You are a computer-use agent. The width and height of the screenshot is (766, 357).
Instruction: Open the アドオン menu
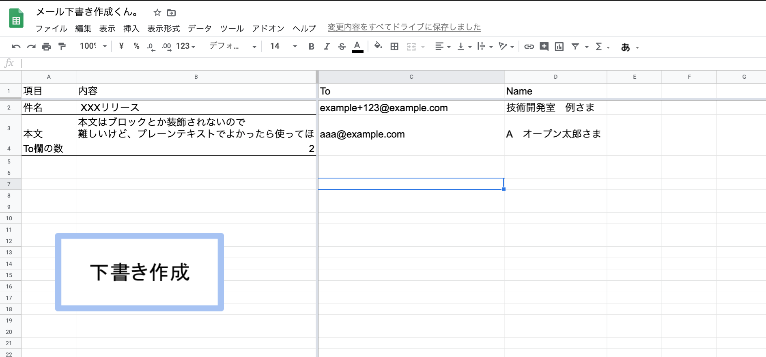click(268, 28)
